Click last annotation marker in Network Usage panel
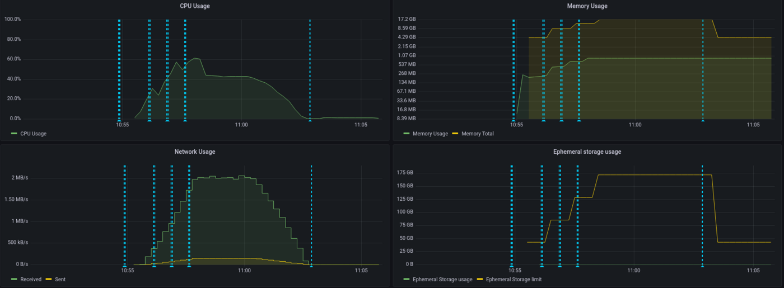This screenshot has width=784, height=288. coord(311,265)
